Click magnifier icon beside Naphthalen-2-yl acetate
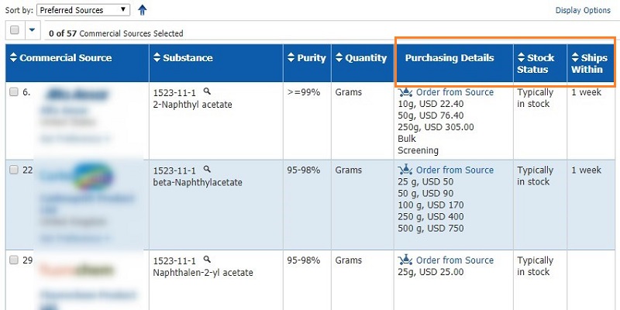Screen dimensions: 620x310 click(x=207, y=259)
